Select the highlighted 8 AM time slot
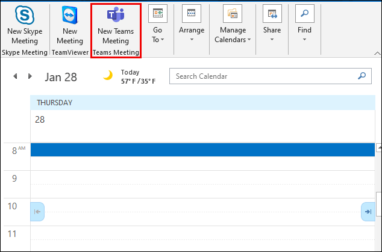Image resolution: width=382 pixels, height=252 pixels. [x=202, y=150]
